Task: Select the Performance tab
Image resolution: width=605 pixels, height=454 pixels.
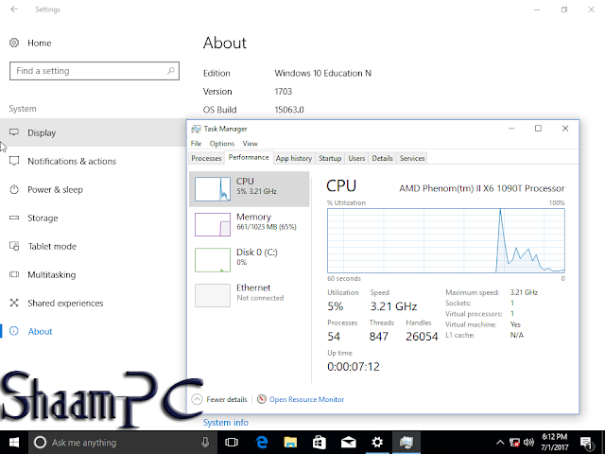Action: (249, 158)
